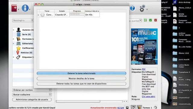The image size is (193, 109).
Task: Click 'Administrar categorías de usuario' button
Action: coord(32,100)
